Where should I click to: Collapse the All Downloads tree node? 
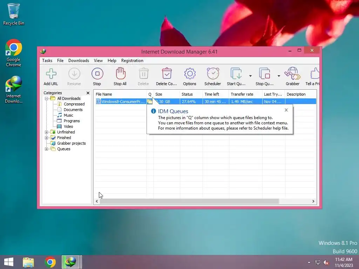(x=47, y=98)
